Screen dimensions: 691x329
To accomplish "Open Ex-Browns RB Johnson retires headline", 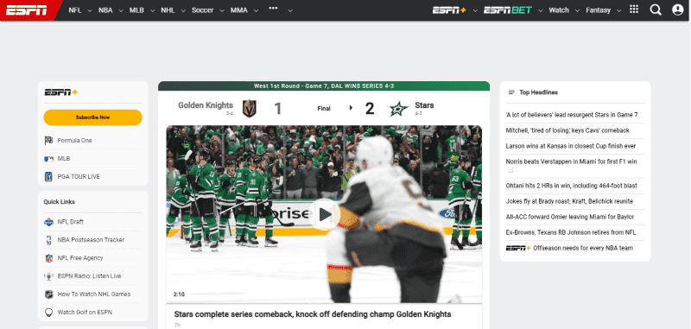I will point(571,232).
